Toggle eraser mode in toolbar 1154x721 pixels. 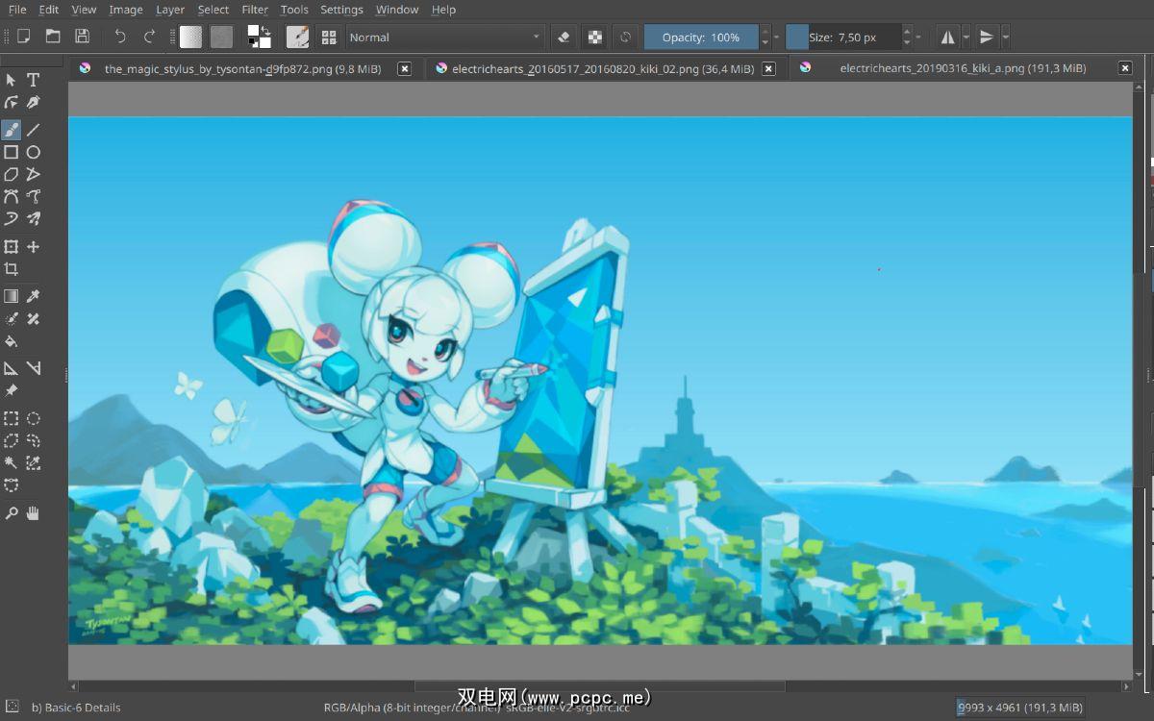[564, 37]
